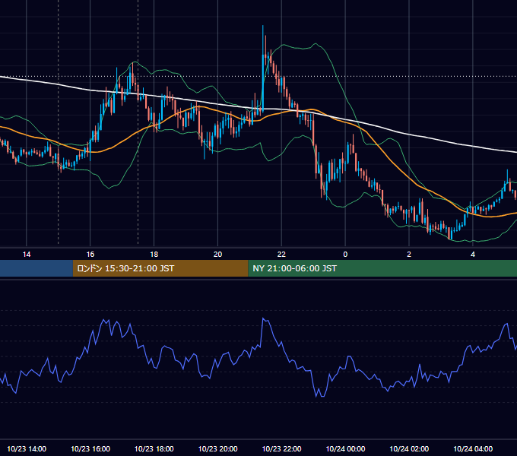Click the 10/24 04:00 date label
Viewport: 517px width, 456px height.
(473, 448)
